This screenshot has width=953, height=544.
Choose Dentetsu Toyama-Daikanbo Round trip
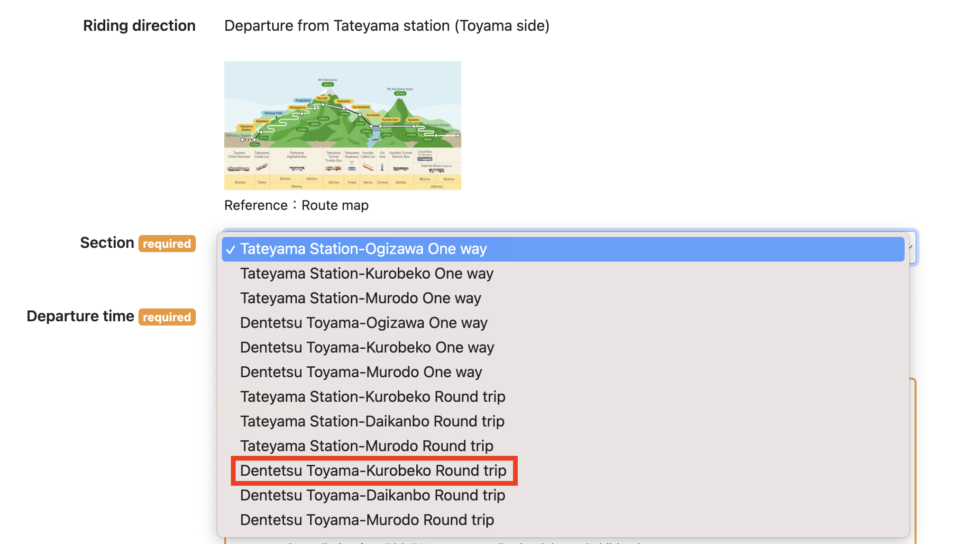(x=373, y=495)
